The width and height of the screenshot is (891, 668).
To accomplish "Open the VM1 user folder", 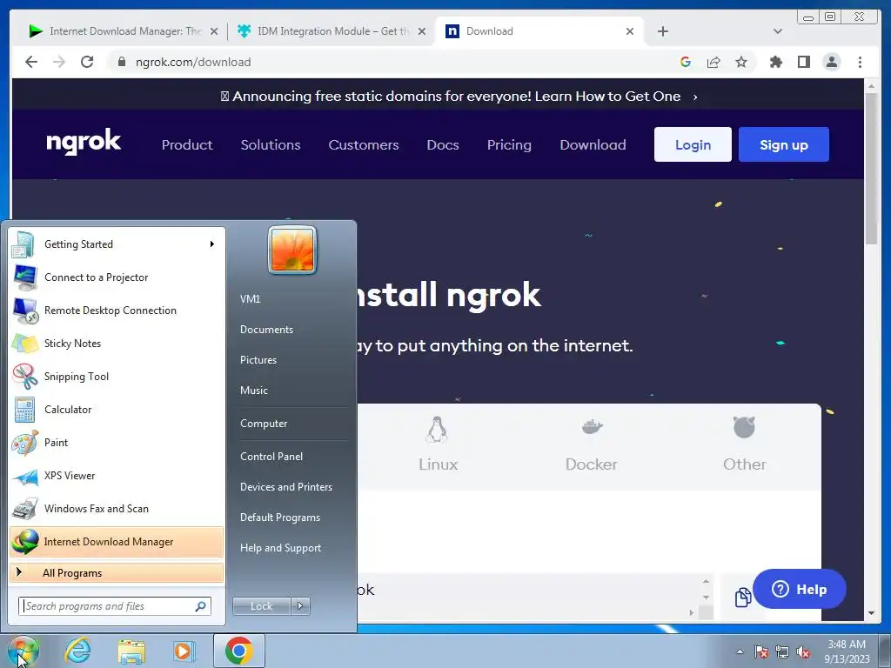I will [x=250, y=299].
